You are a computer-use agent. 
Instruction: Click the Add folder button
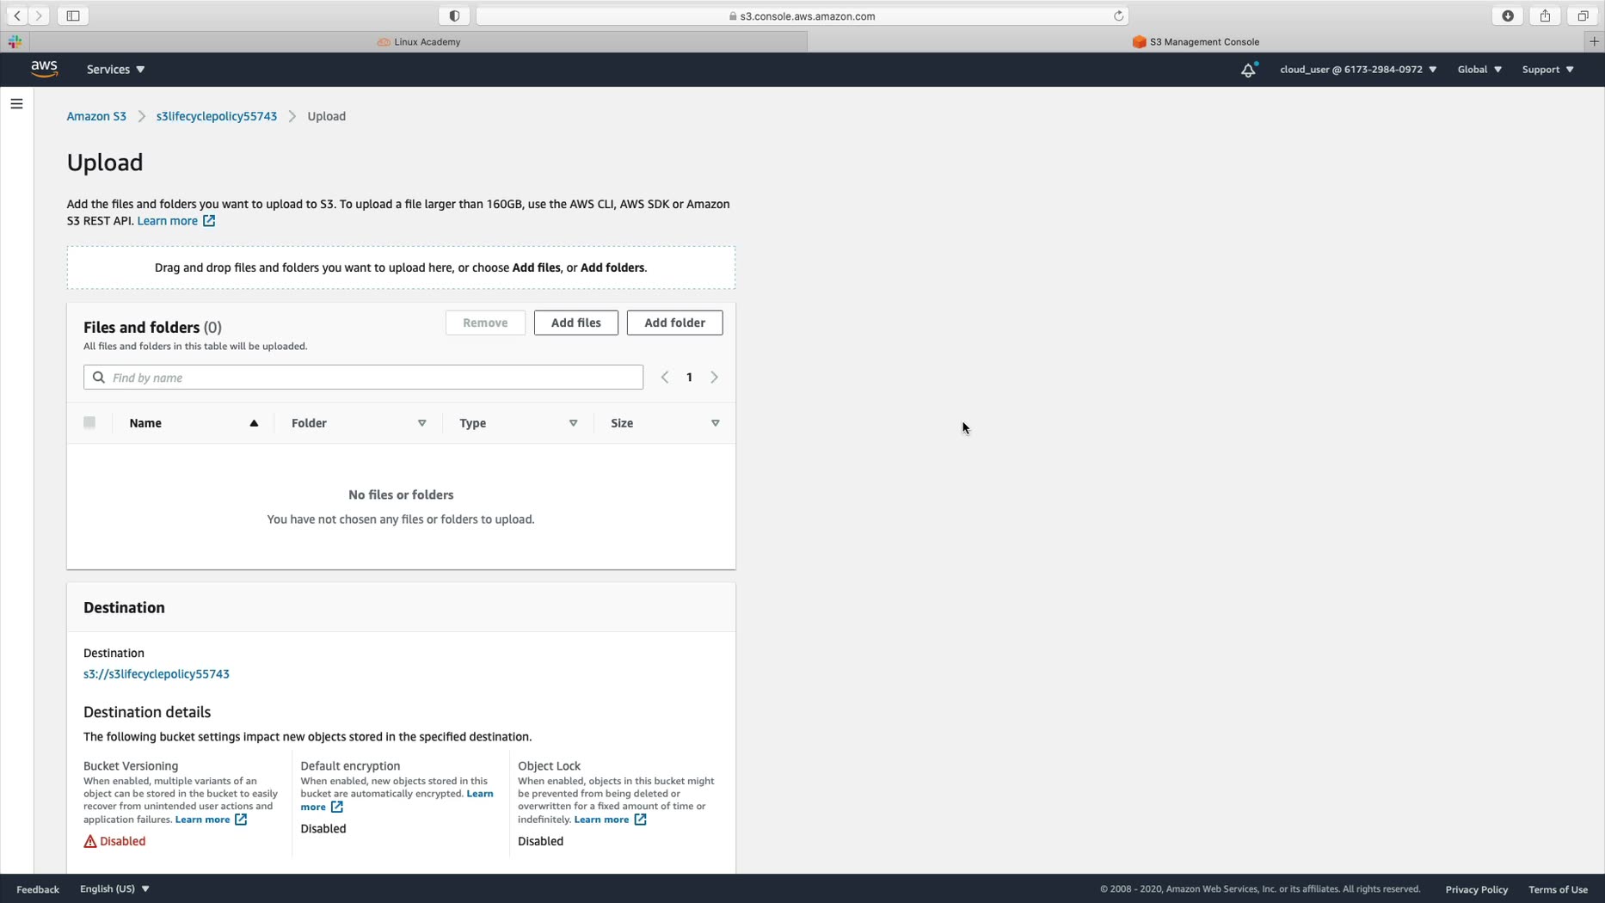(x=675, y=322)
